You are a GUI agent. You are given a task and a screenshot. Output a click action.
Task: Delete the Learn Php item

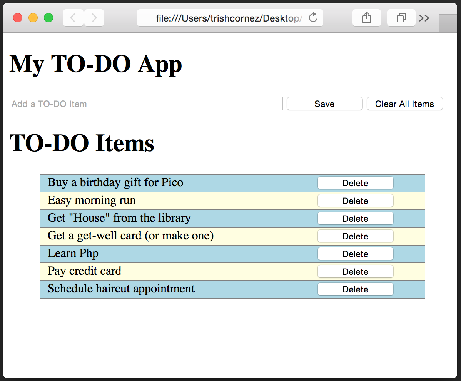[355, 254]
